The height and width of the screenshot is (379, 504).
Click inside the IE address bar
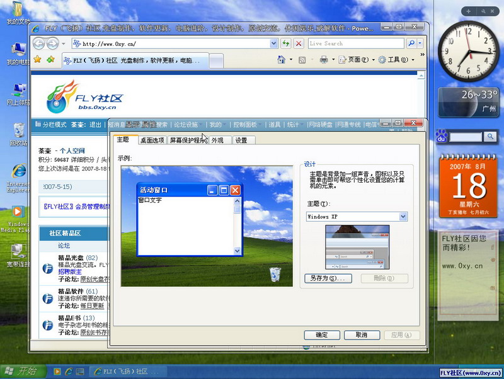point(171,43)
